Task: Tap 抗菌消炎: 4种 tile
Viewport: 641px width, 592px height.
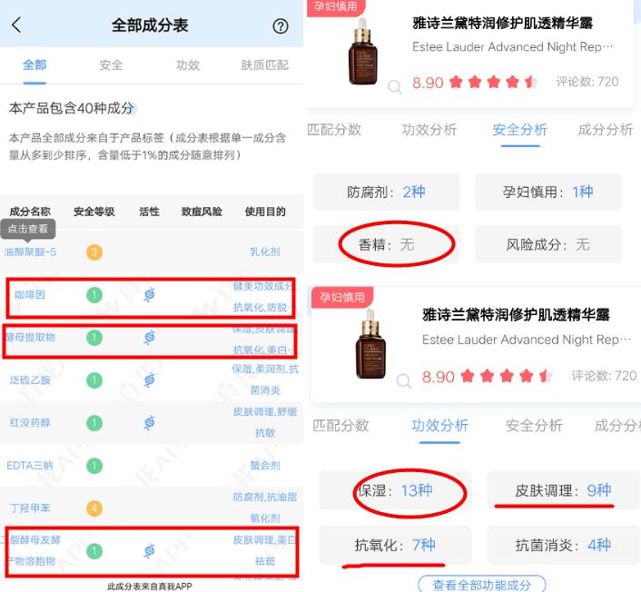Action: click(563, 545)
